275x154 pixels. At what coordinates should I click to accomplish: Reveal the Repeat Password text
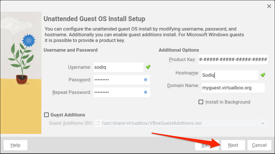145,92
